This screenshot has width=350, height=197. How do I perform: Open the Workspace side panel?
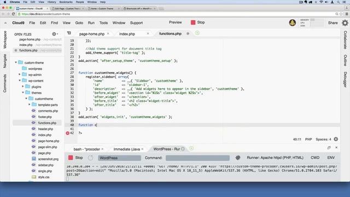pos(5,40)
